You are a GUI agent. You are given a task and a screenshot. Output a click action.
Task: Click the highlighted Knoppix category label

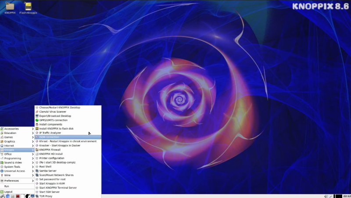9,150
